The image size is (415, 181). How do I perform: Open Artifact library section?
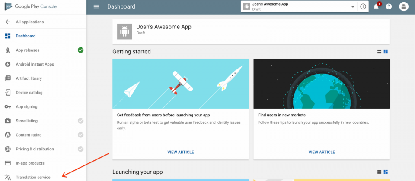click(x=29, y=78)
